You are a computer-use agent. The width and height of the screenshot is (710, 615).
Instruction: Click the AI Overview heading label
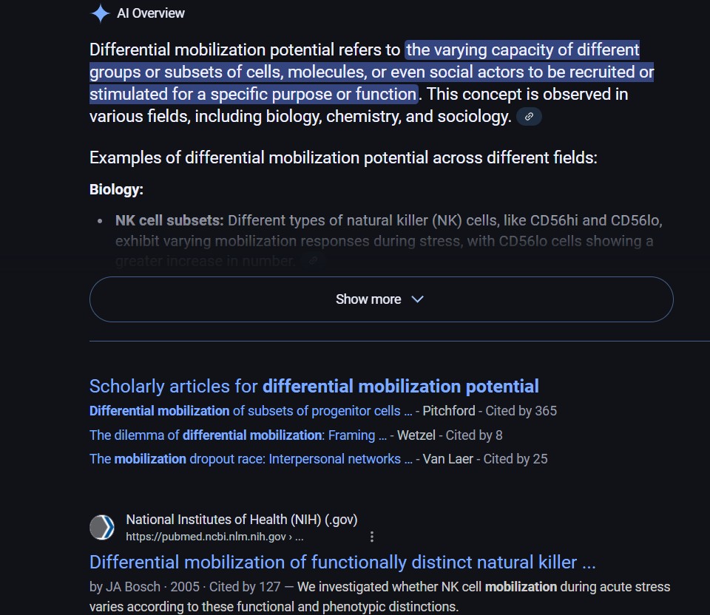coord(151,13)
